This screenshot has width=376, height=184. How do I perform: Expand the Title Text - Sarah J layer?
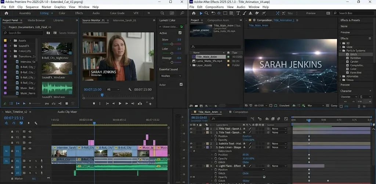[x=204, y=129]
